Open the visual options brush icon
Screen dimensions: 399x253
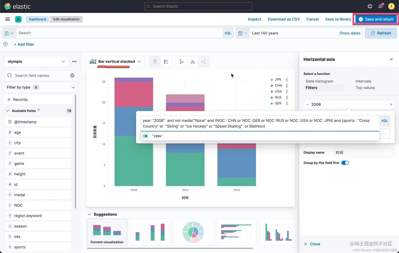coord(155,62)
